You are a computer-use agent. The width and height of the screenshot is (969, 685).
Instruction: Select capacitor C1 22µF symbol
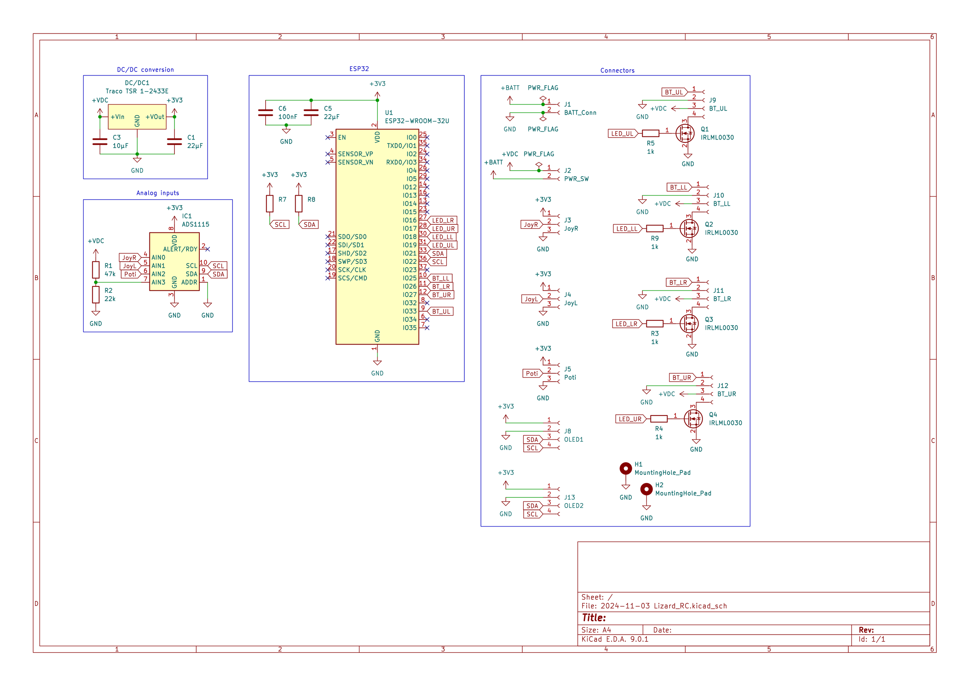(174, 142)
